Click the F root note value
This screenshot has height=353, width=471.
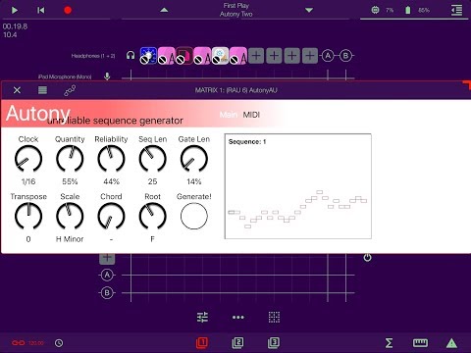tap(152, 239)
